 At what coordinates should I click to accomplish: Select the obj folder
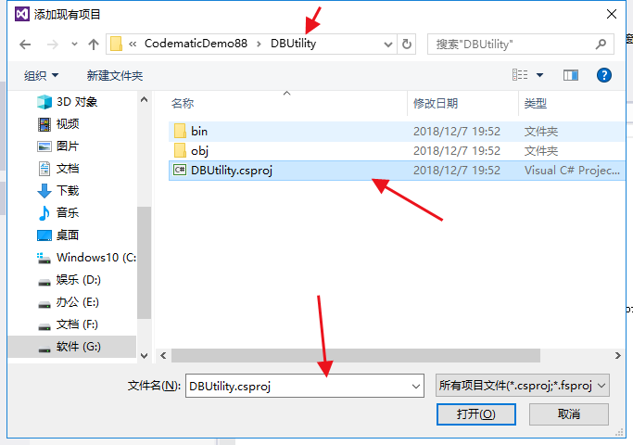coord(397,150)
